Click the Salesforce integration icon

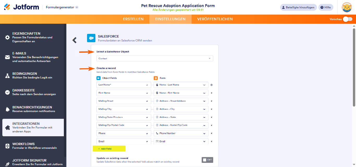[91, 38]
